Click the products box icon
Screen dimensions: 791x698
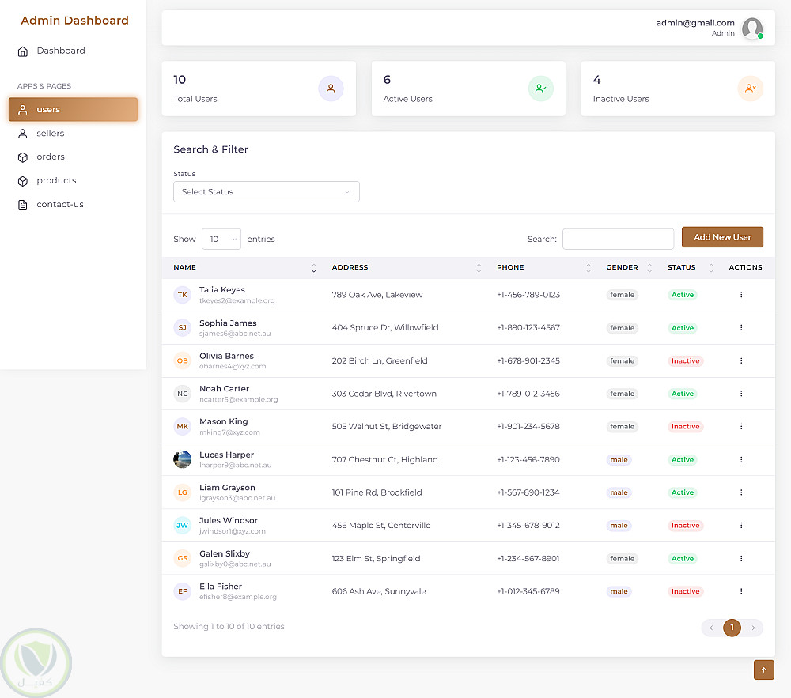click(x=23, y=181)
